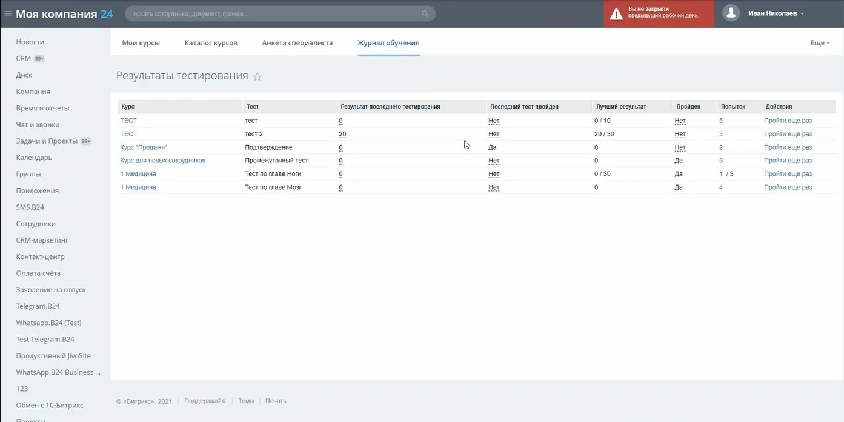Open 1 Медицина course in Ноги row
The image size is (844, 422).
click(x=138, y=174)
